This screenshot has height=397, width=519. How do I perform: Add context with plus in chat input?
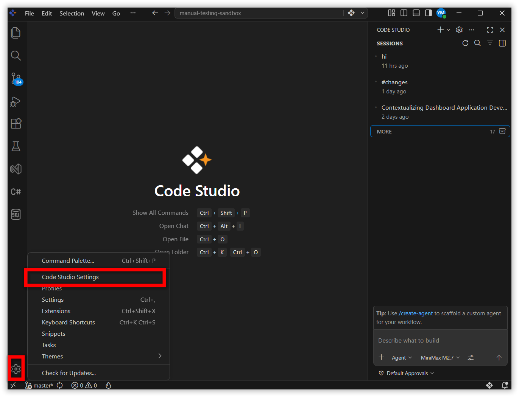point(382,357)
